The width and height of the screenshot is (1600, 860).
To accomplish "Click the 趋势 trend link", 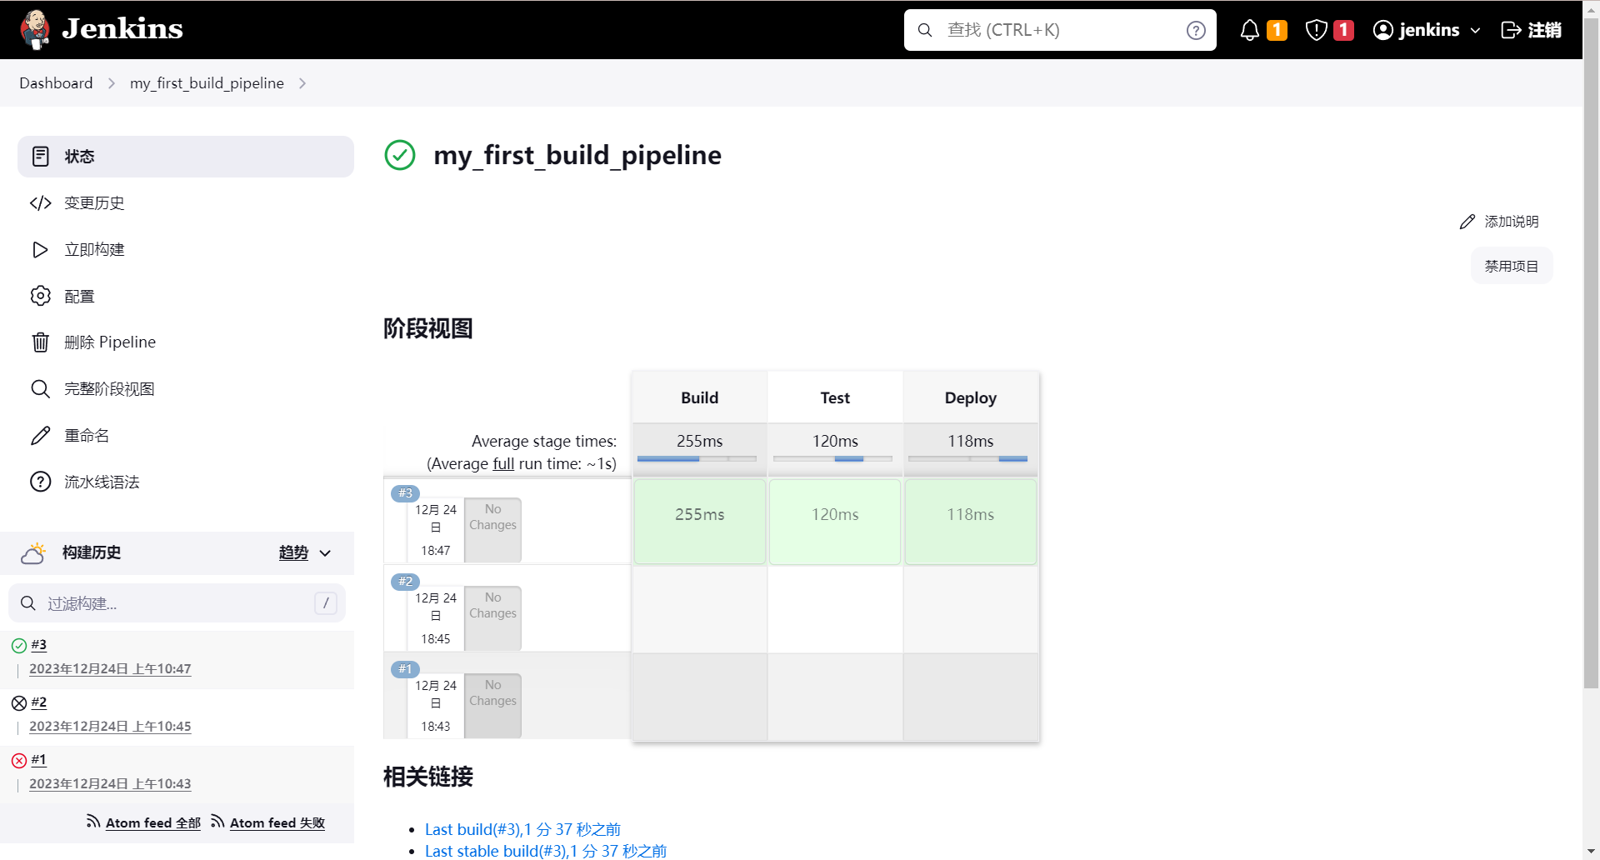I will [x=293, y=553].
